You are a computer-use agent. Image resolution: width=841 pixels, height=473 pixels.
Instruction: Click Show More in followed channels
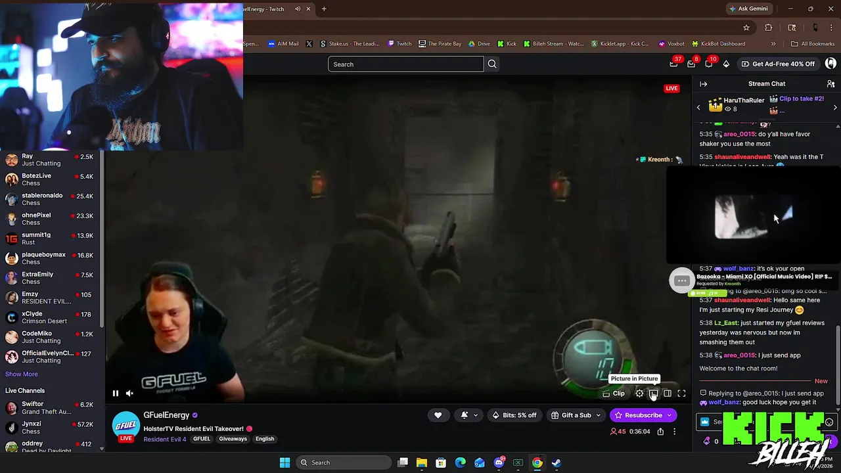[22, 374]
